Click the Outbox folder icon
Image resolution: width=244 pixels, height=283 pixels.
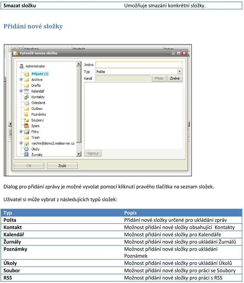26,108
